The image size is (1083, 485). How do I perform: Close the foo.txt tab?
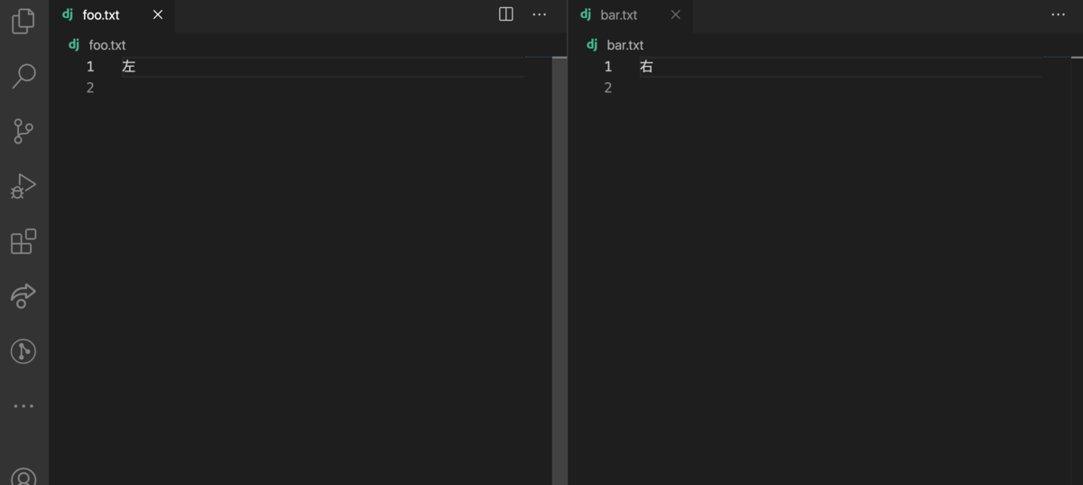click(x=158, y=15)
